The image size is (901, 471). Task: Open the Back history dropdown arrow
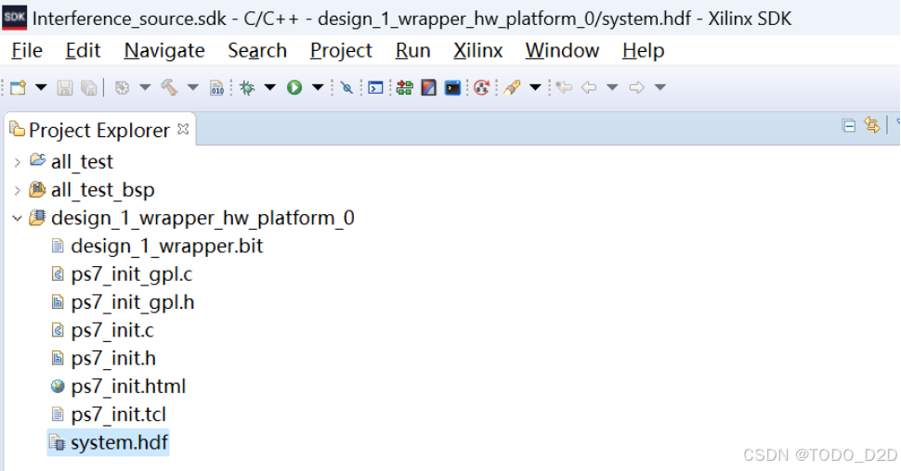click(612, 88)
